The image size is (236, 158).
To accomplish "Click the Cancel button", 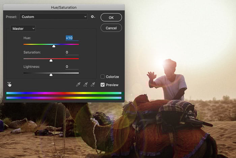I will tap(111, 28).
